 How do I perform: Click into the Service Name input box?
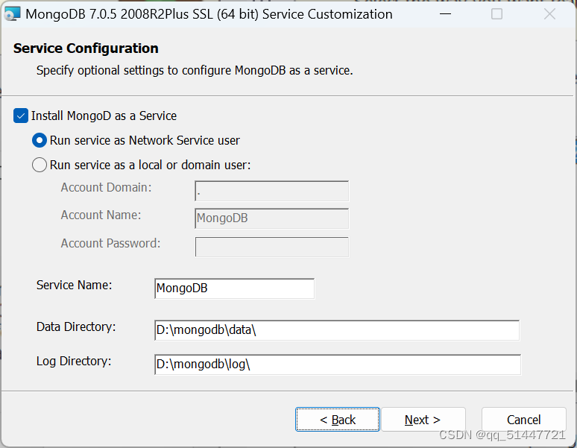tap(234, 288)
